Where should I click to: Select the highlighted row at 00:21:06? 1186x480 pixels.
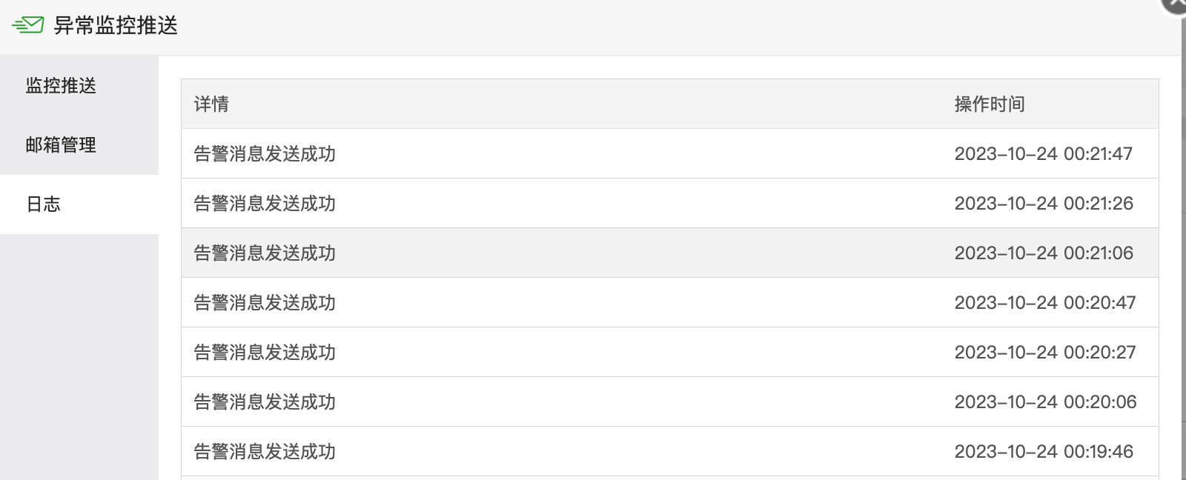669,253
